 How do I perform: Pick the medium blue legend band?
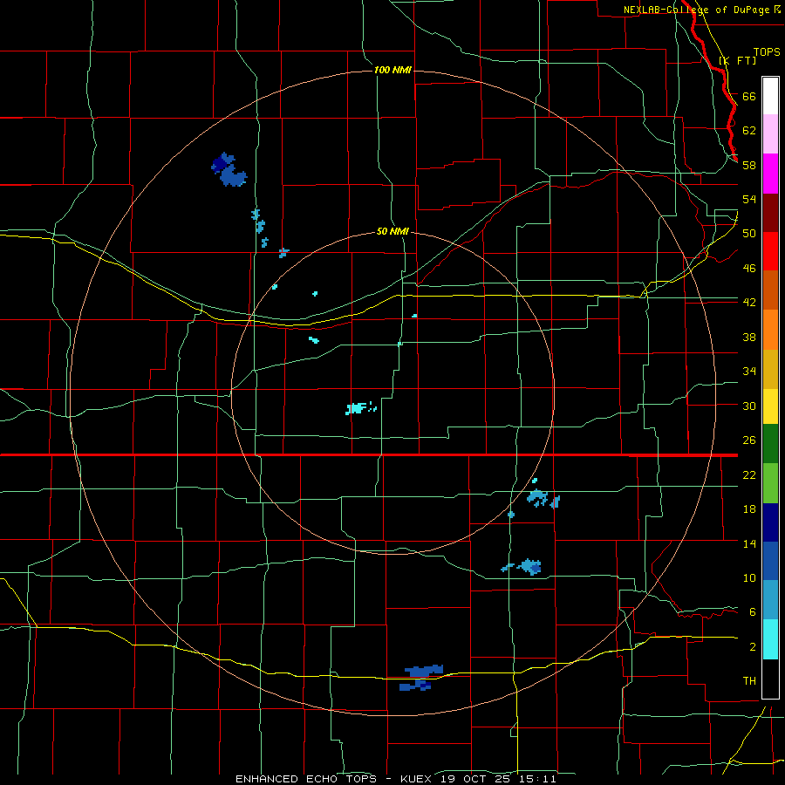770,561
